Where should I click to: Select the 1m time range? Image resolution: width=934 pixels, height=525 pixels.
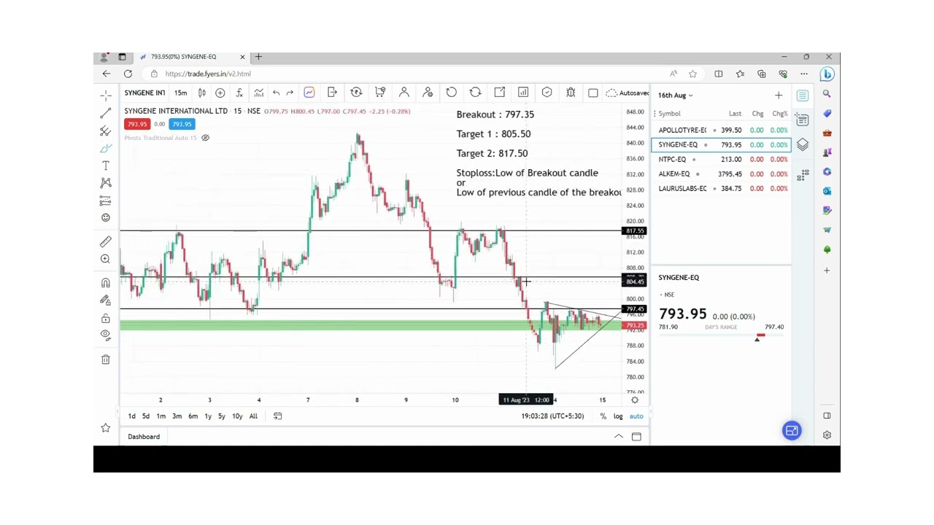pos(161,416)
